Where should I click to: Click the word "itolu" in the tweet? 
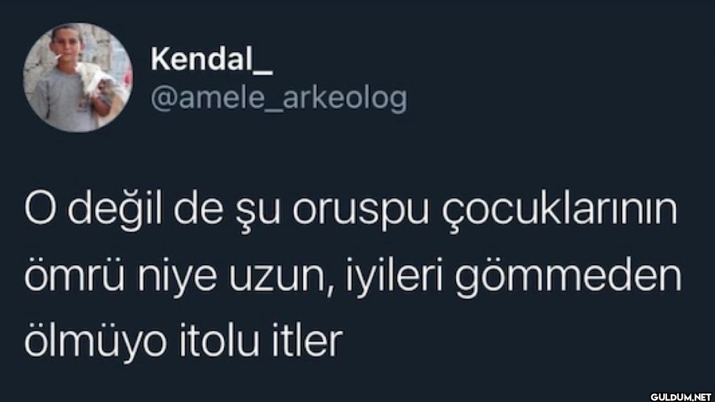click(219, 340)
